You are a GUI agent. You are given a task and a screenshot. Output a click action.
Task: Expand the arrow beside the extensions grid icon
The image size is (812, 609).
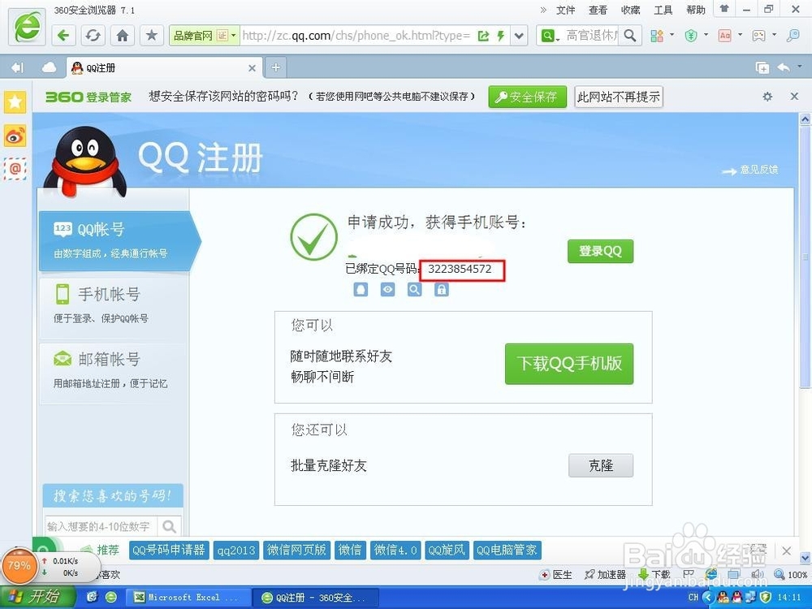[672, 35]
